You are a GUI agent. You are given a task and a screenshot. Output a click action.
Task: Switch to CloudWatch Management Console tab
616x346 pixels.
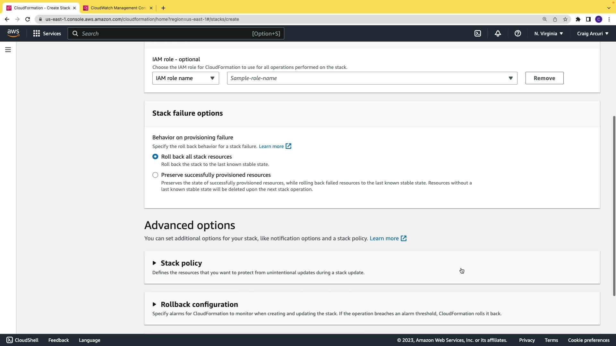pos(118,8)
